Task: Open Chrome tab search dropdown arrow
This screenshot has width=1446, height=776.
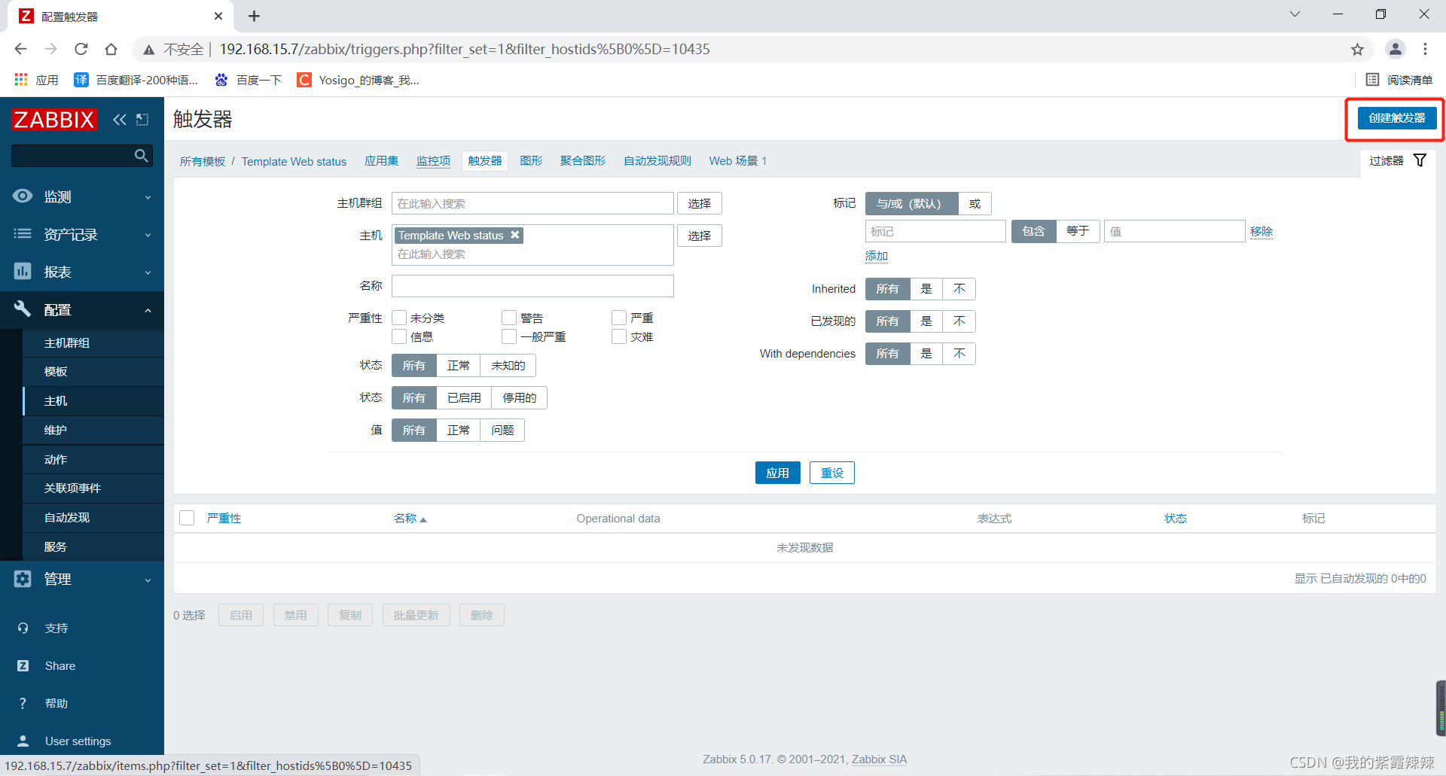Action: click(x=1295, y=14)
